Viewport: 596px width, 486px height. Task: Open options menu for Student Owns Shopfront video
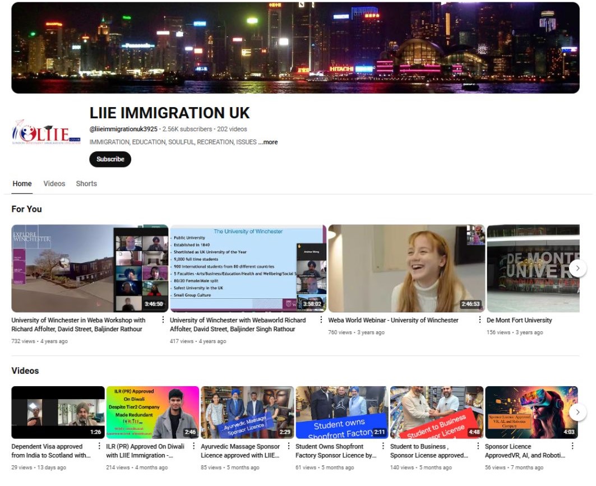[x=383, y=446]
